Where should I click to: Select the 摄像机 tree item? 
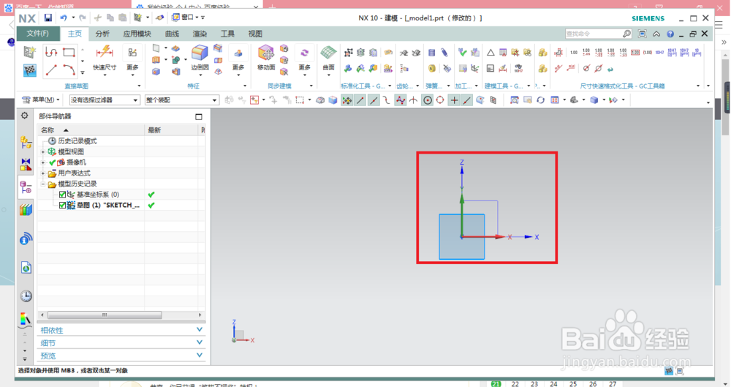point(76,162)
